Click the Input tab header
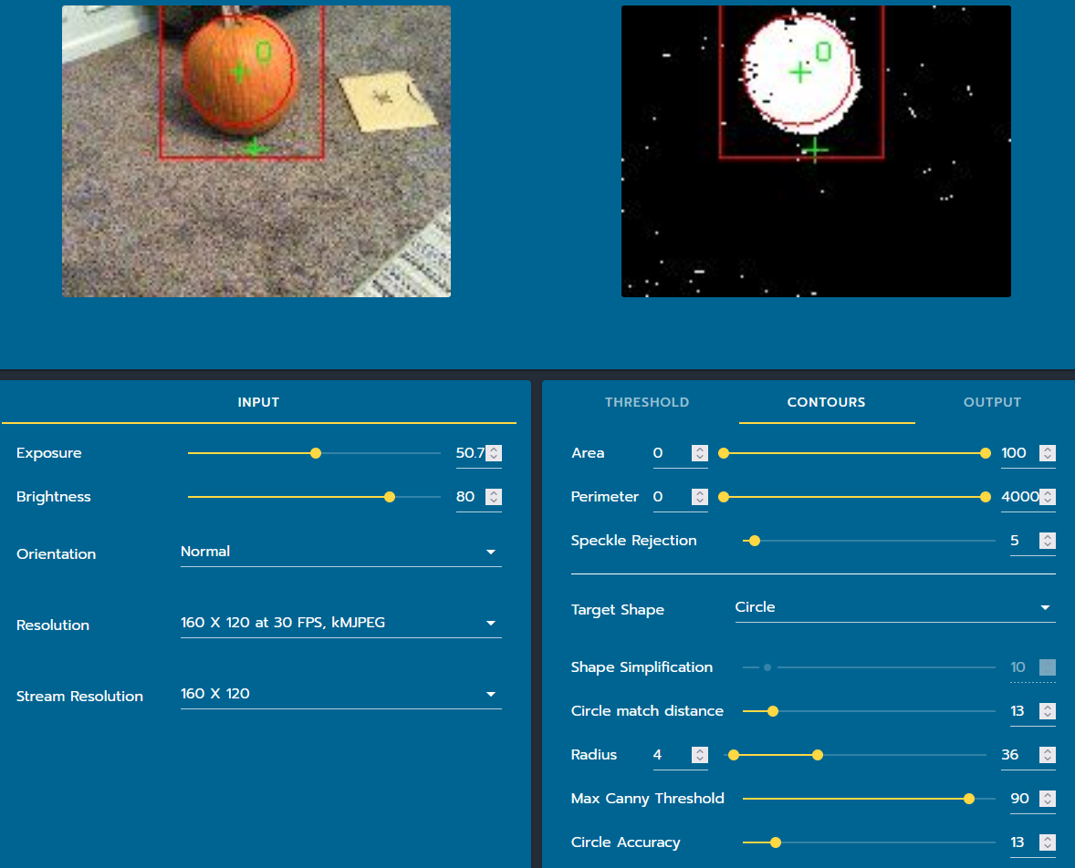1075x868 pixels. [258, 402]
